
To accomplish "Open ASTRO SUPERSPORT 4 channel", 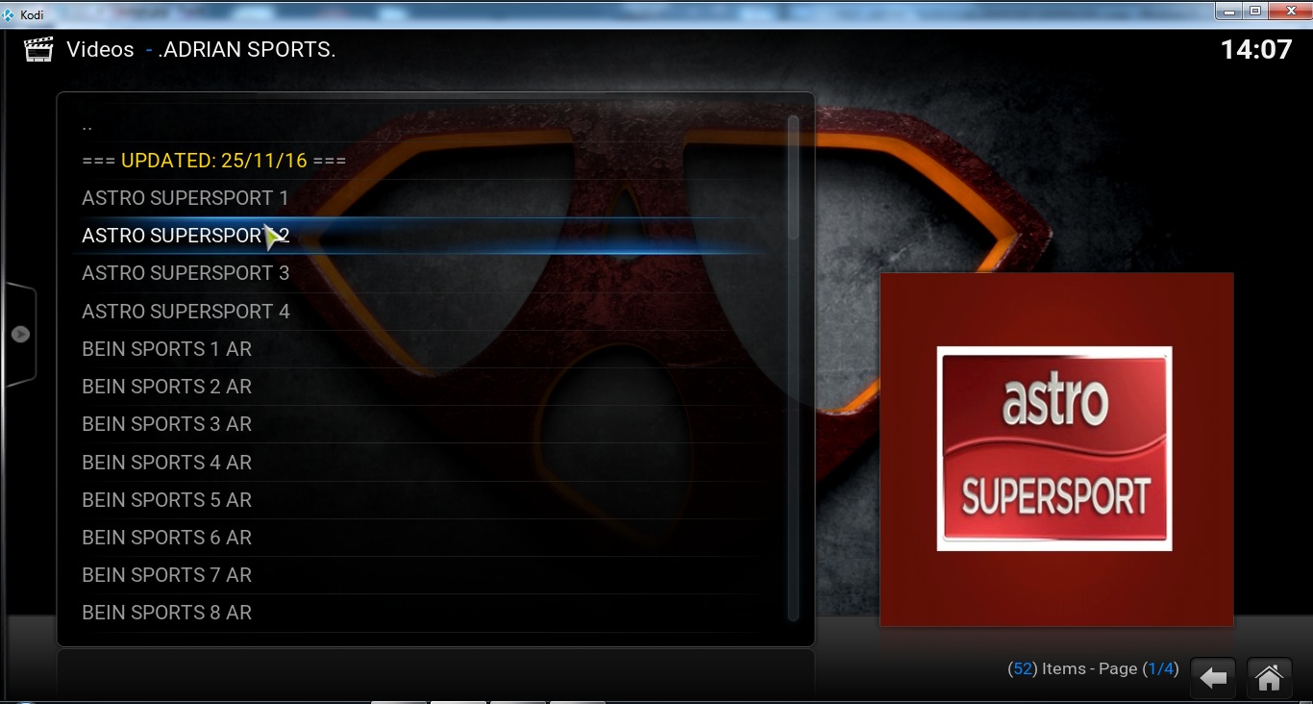I will click(419, 312).
